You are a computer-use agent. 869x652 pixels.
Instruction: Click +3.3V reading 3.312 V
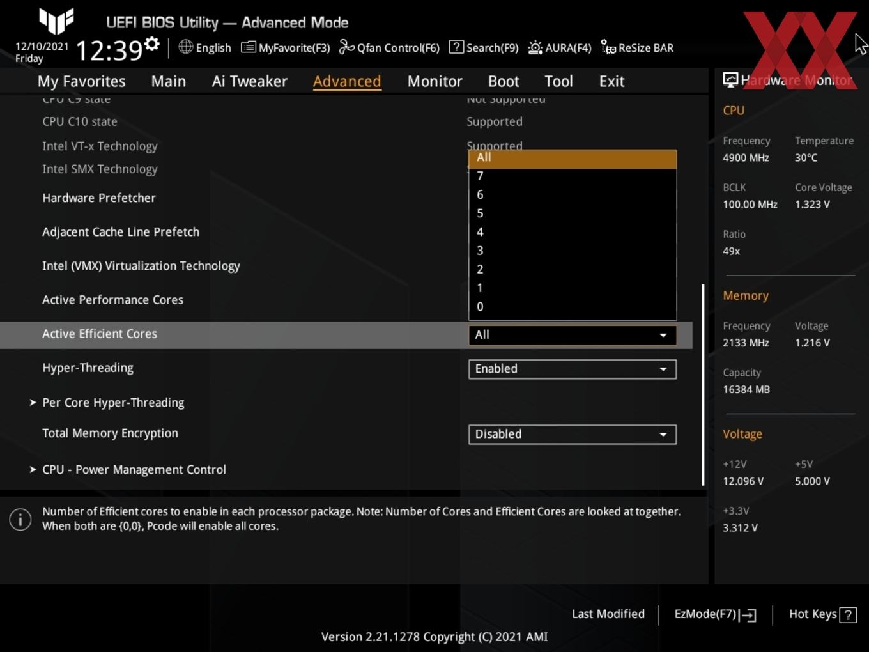click(x=740, y=527)
